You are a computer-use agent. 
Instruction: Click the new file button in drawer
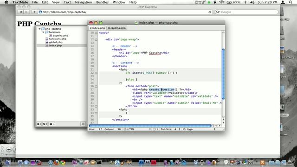[x=39, y=124]
